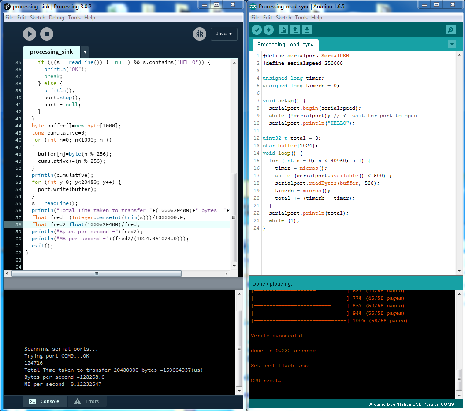
Task: Open the Arduino Serial Monitor
Action: tap(451, 30)
